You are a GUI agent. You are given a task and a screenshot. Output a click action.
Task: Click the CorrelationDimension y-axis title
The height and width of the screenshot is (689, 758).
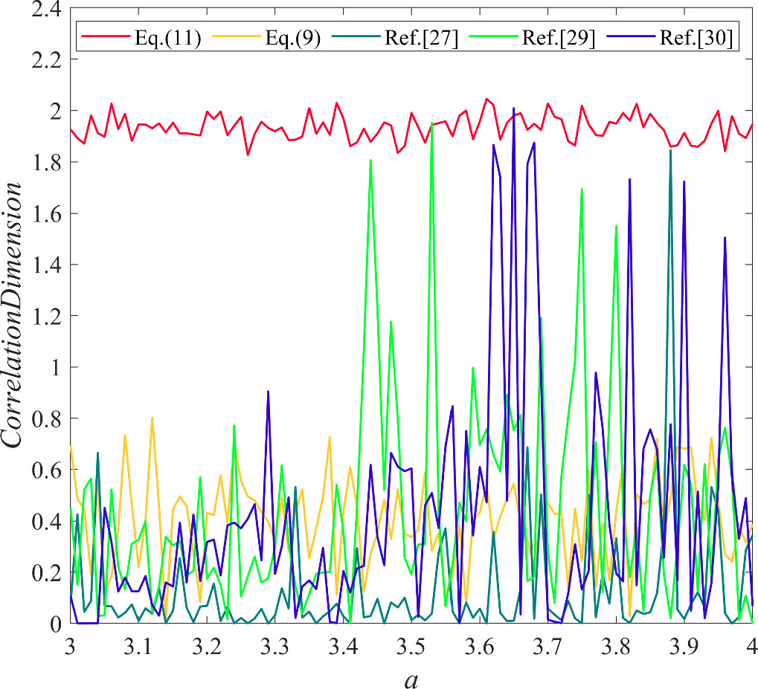12,315
